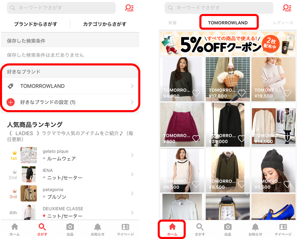The image size is (297, 239).
Task: Open the 5%OFFクーポン banner
Action: (228, 44)
